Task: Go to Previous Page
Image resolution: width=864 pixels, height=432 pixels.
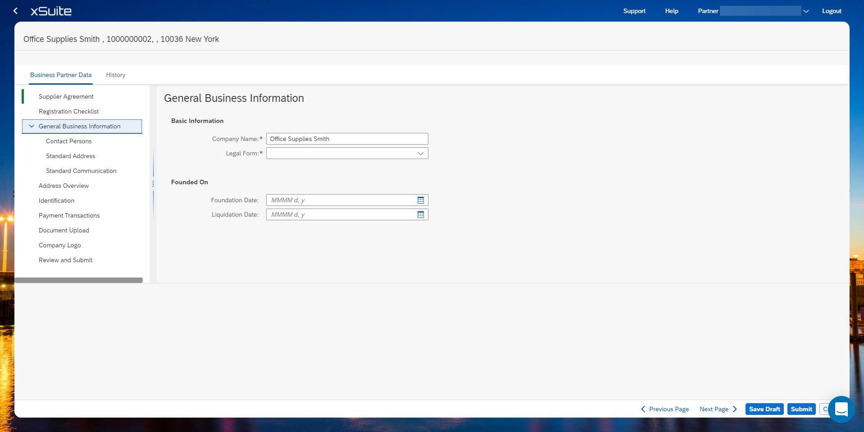Action: (665, 409)
